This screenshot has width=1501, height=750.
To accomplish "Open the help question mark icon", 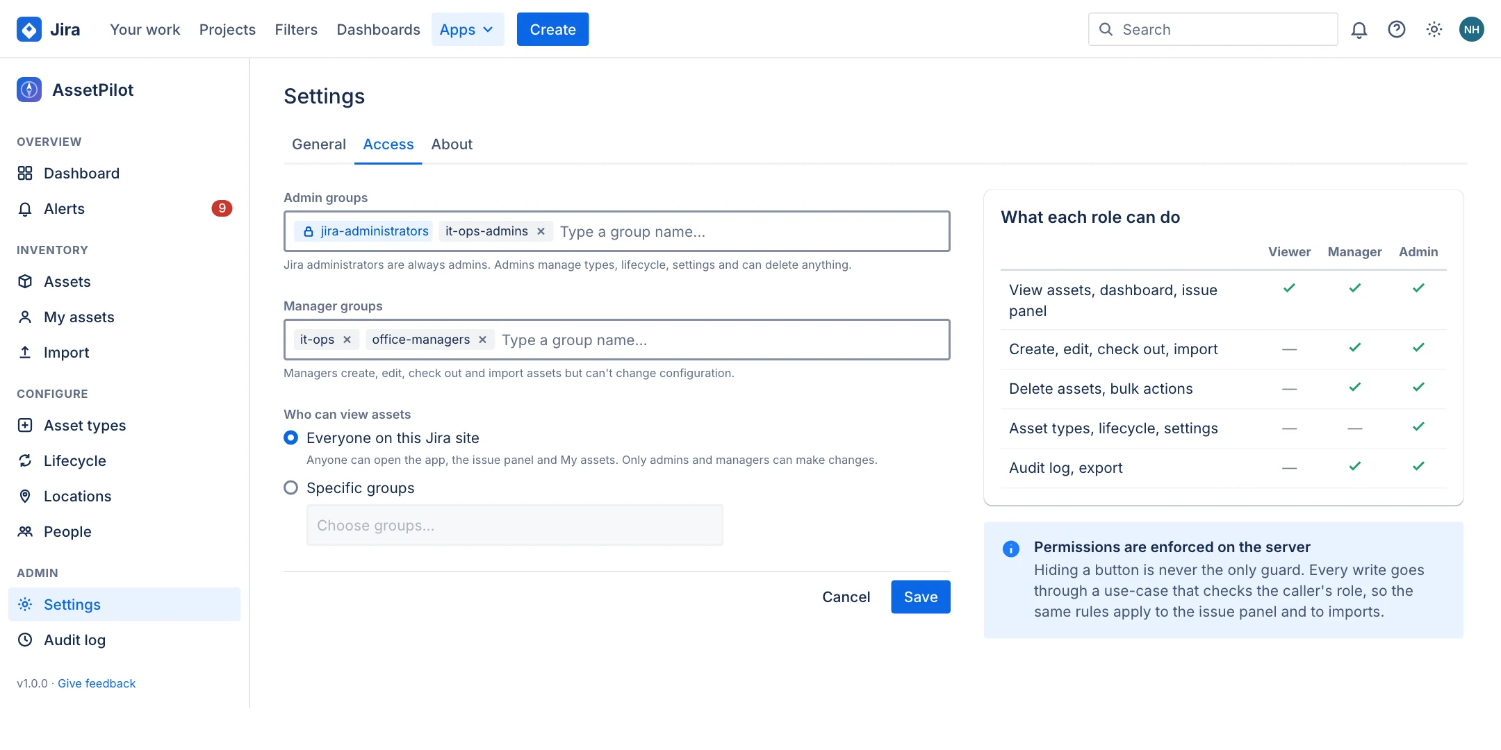I will tap(1397, 29).
